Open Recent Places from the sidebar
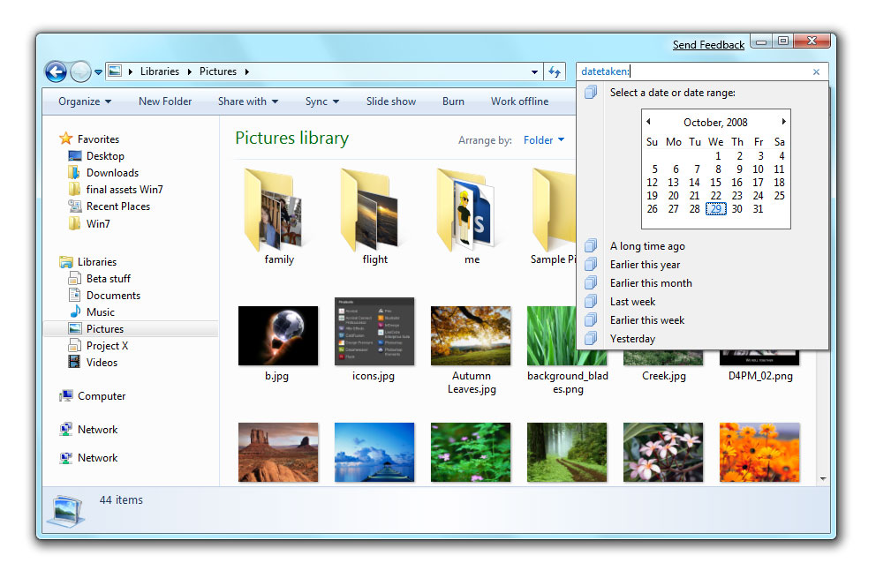This screenshot has height=578, width=876. pos(117,206)
